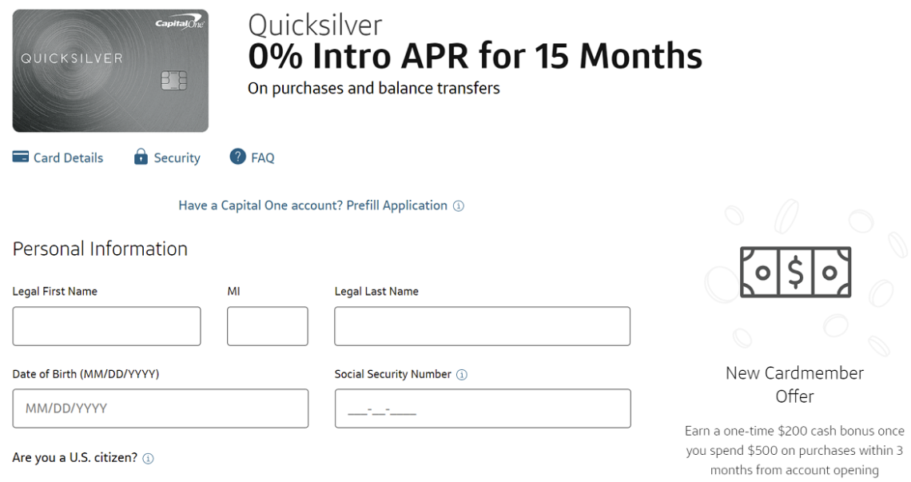The width and height of the screenshot is (911, 482).
Task: Click the chip on the Quicksilver card image
Action: pos(175,81)
